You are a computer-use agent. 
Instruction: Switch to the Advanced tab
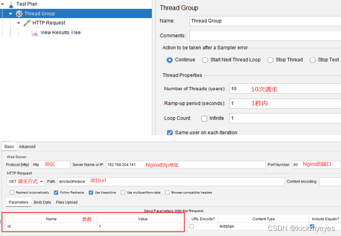coord(27,147)
